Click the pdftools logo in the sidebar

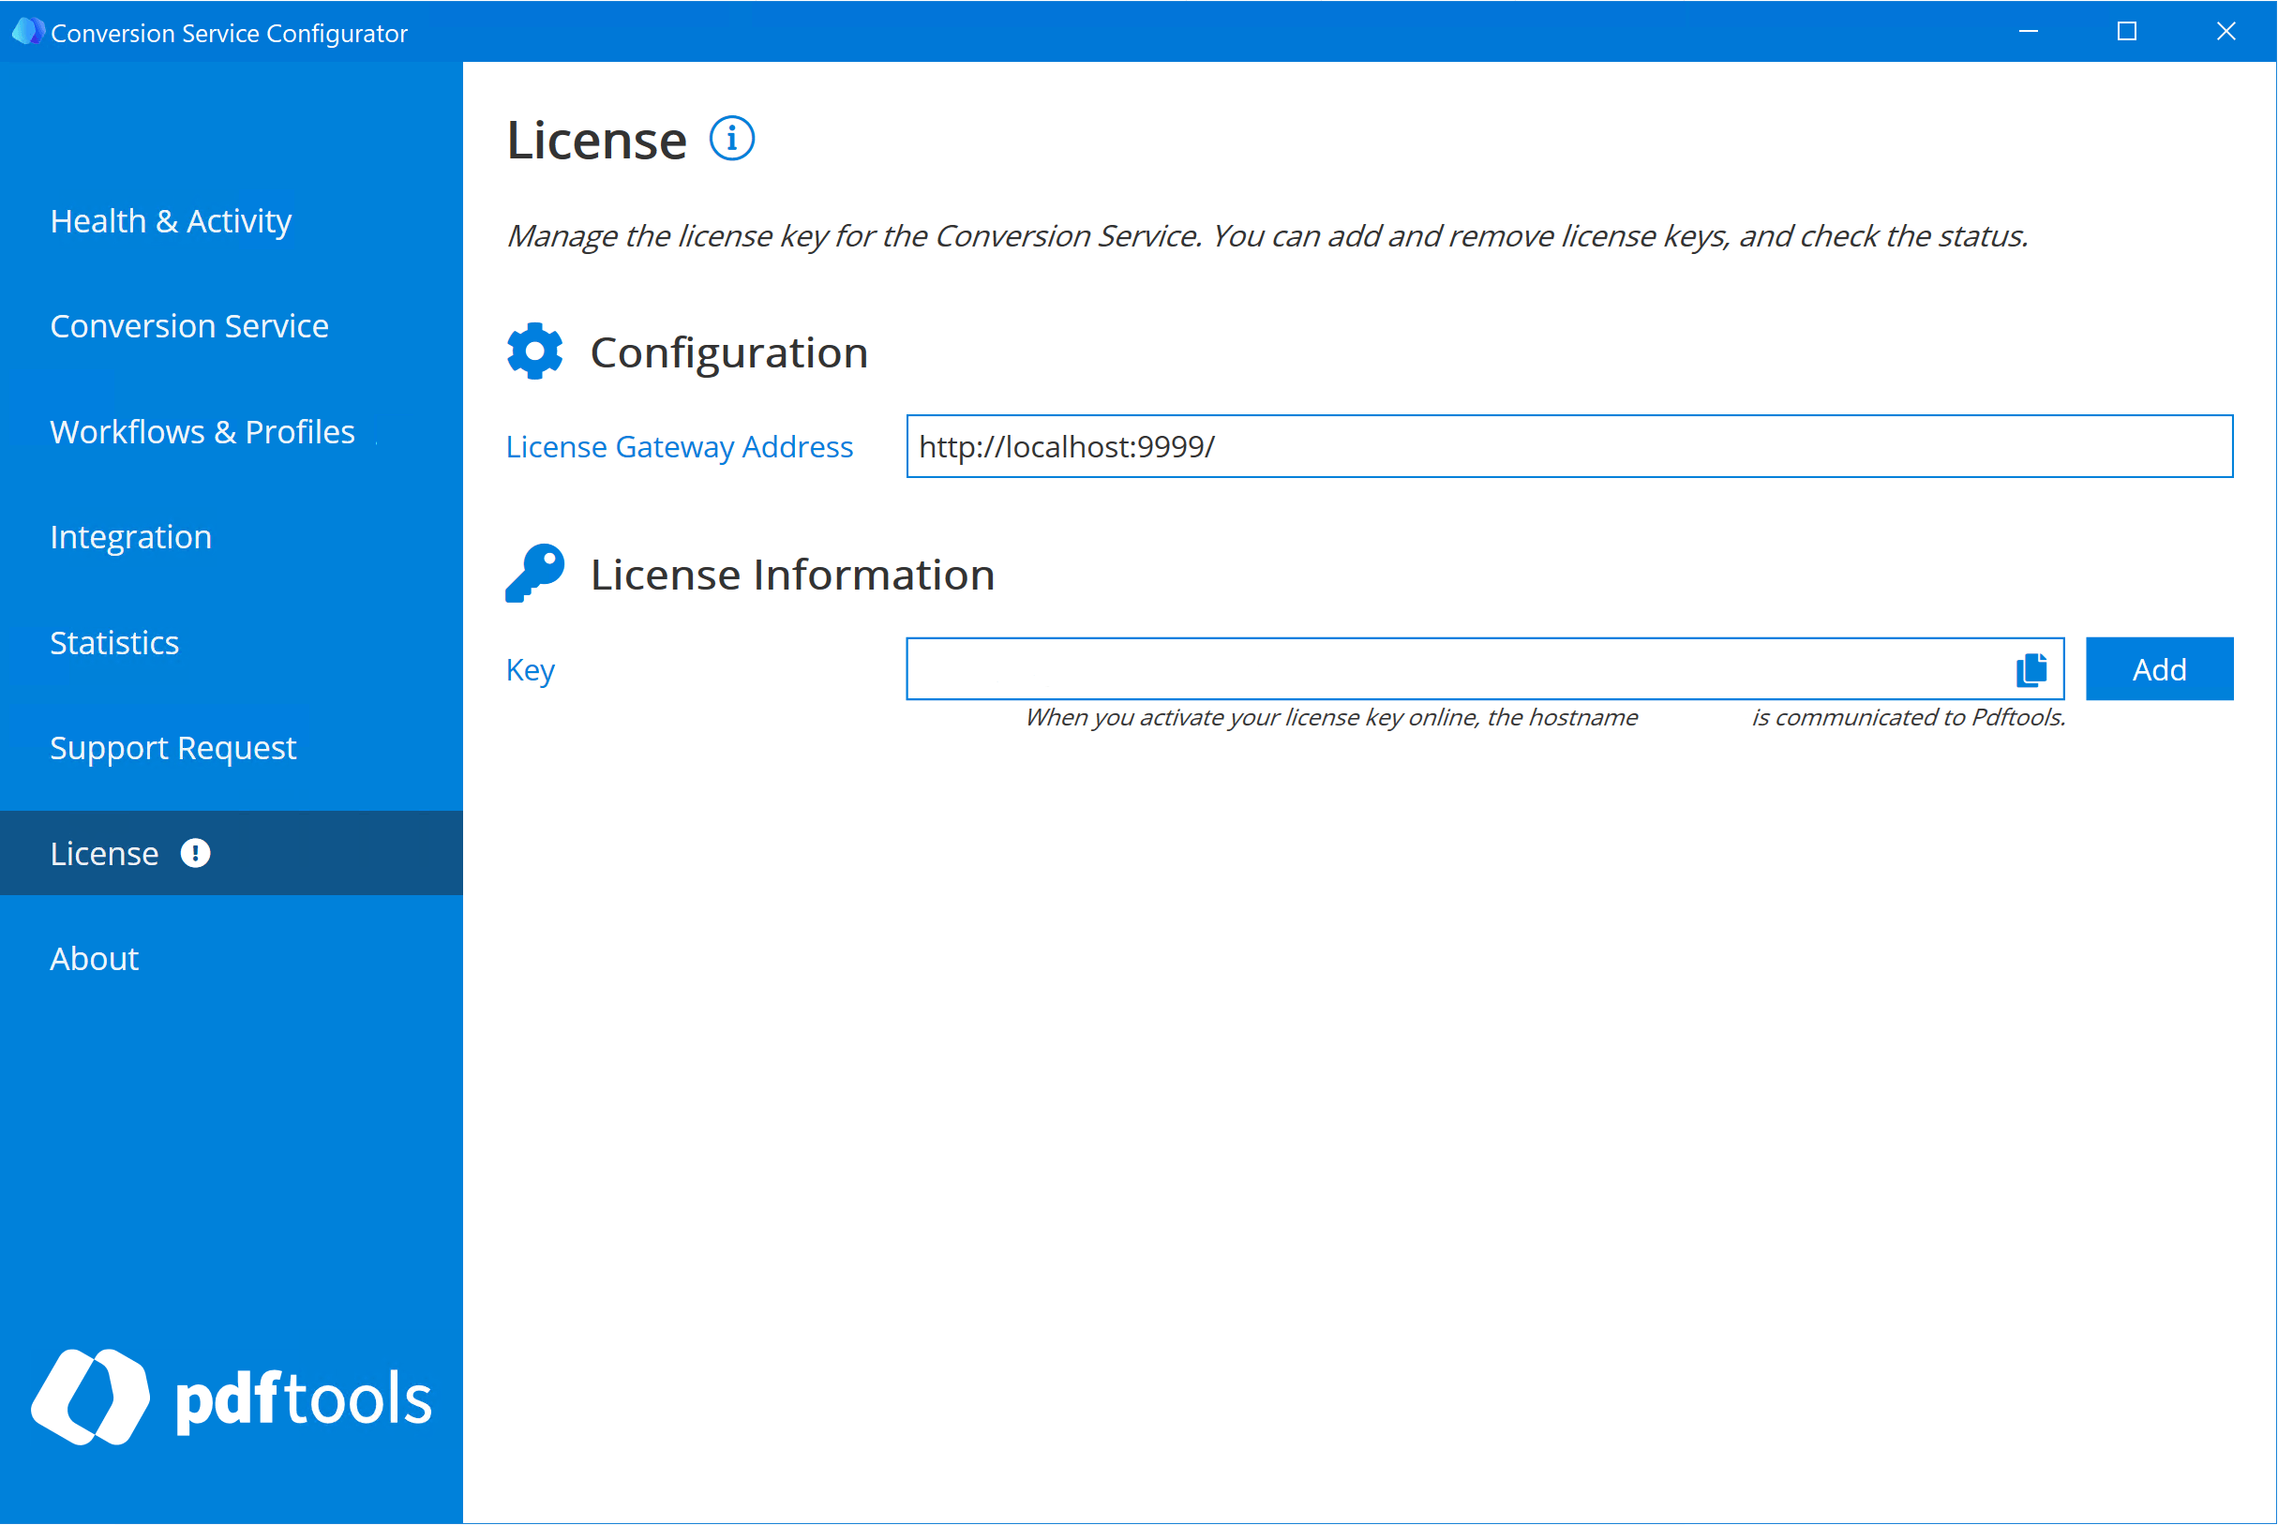click(x=231, y=1398)
